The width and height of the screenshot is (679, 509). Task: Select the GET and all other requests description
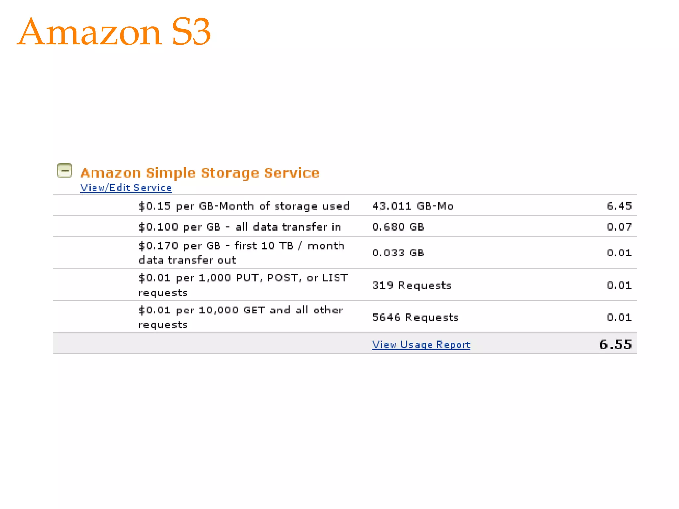[x=241, y=317]
